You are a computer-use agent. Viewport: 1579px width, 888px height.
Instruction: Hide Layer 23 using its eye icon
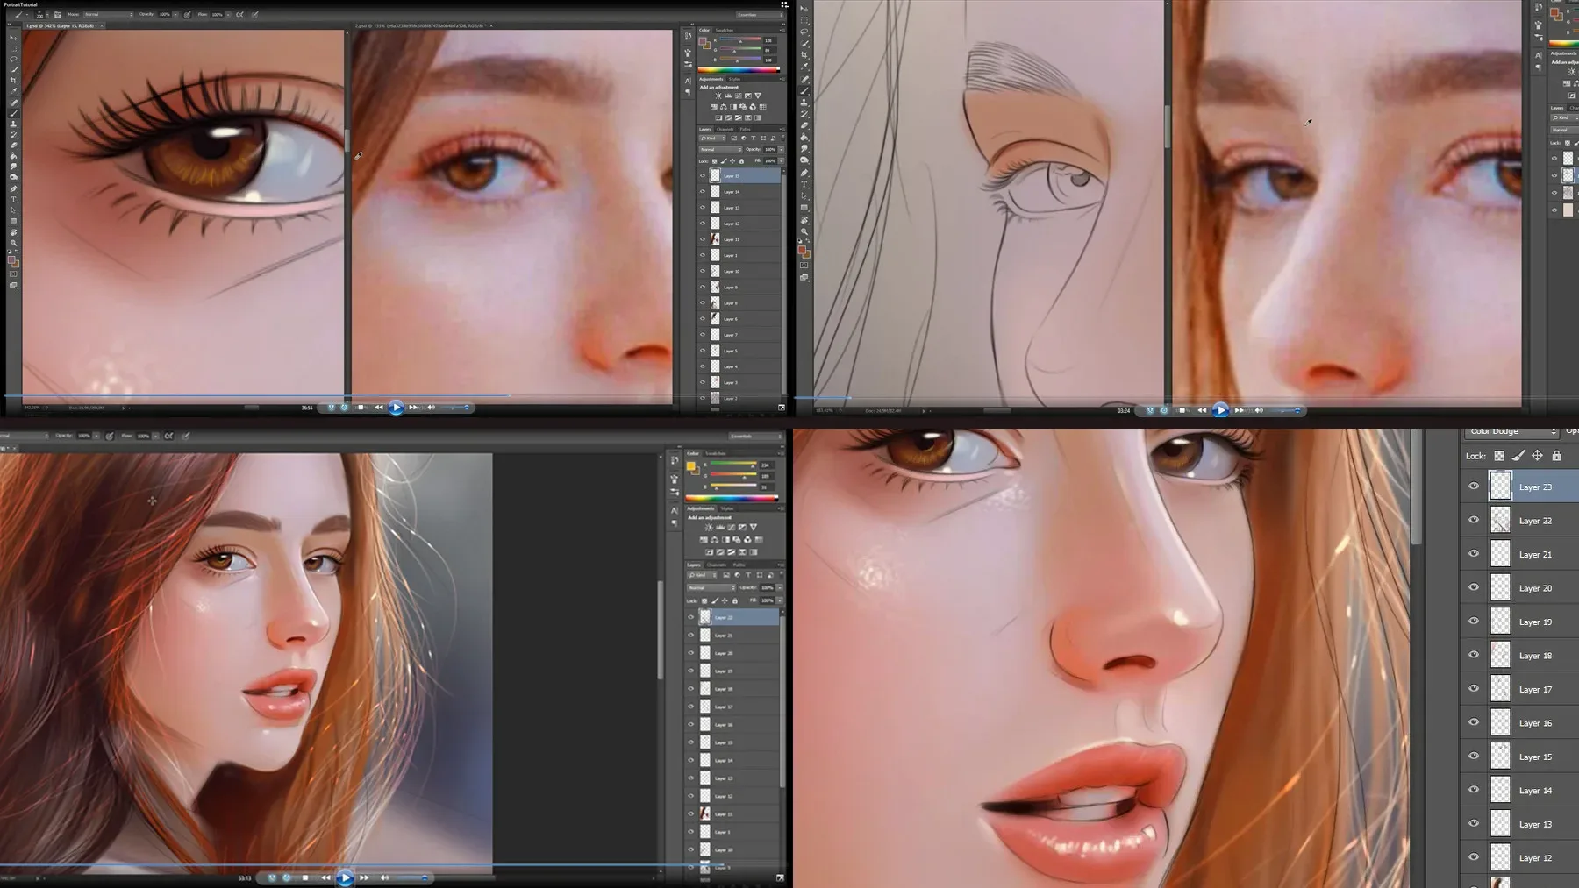coord(1473,487)
